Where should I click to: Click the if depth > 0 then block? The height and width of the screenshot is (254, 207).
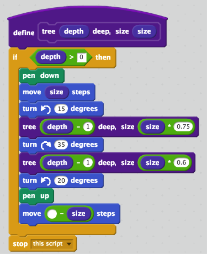[x=63, y=58]
